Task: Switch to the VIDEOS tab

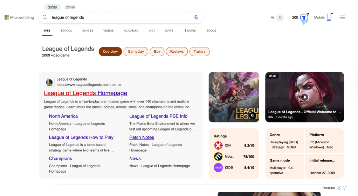Action: tap(108, 31)
